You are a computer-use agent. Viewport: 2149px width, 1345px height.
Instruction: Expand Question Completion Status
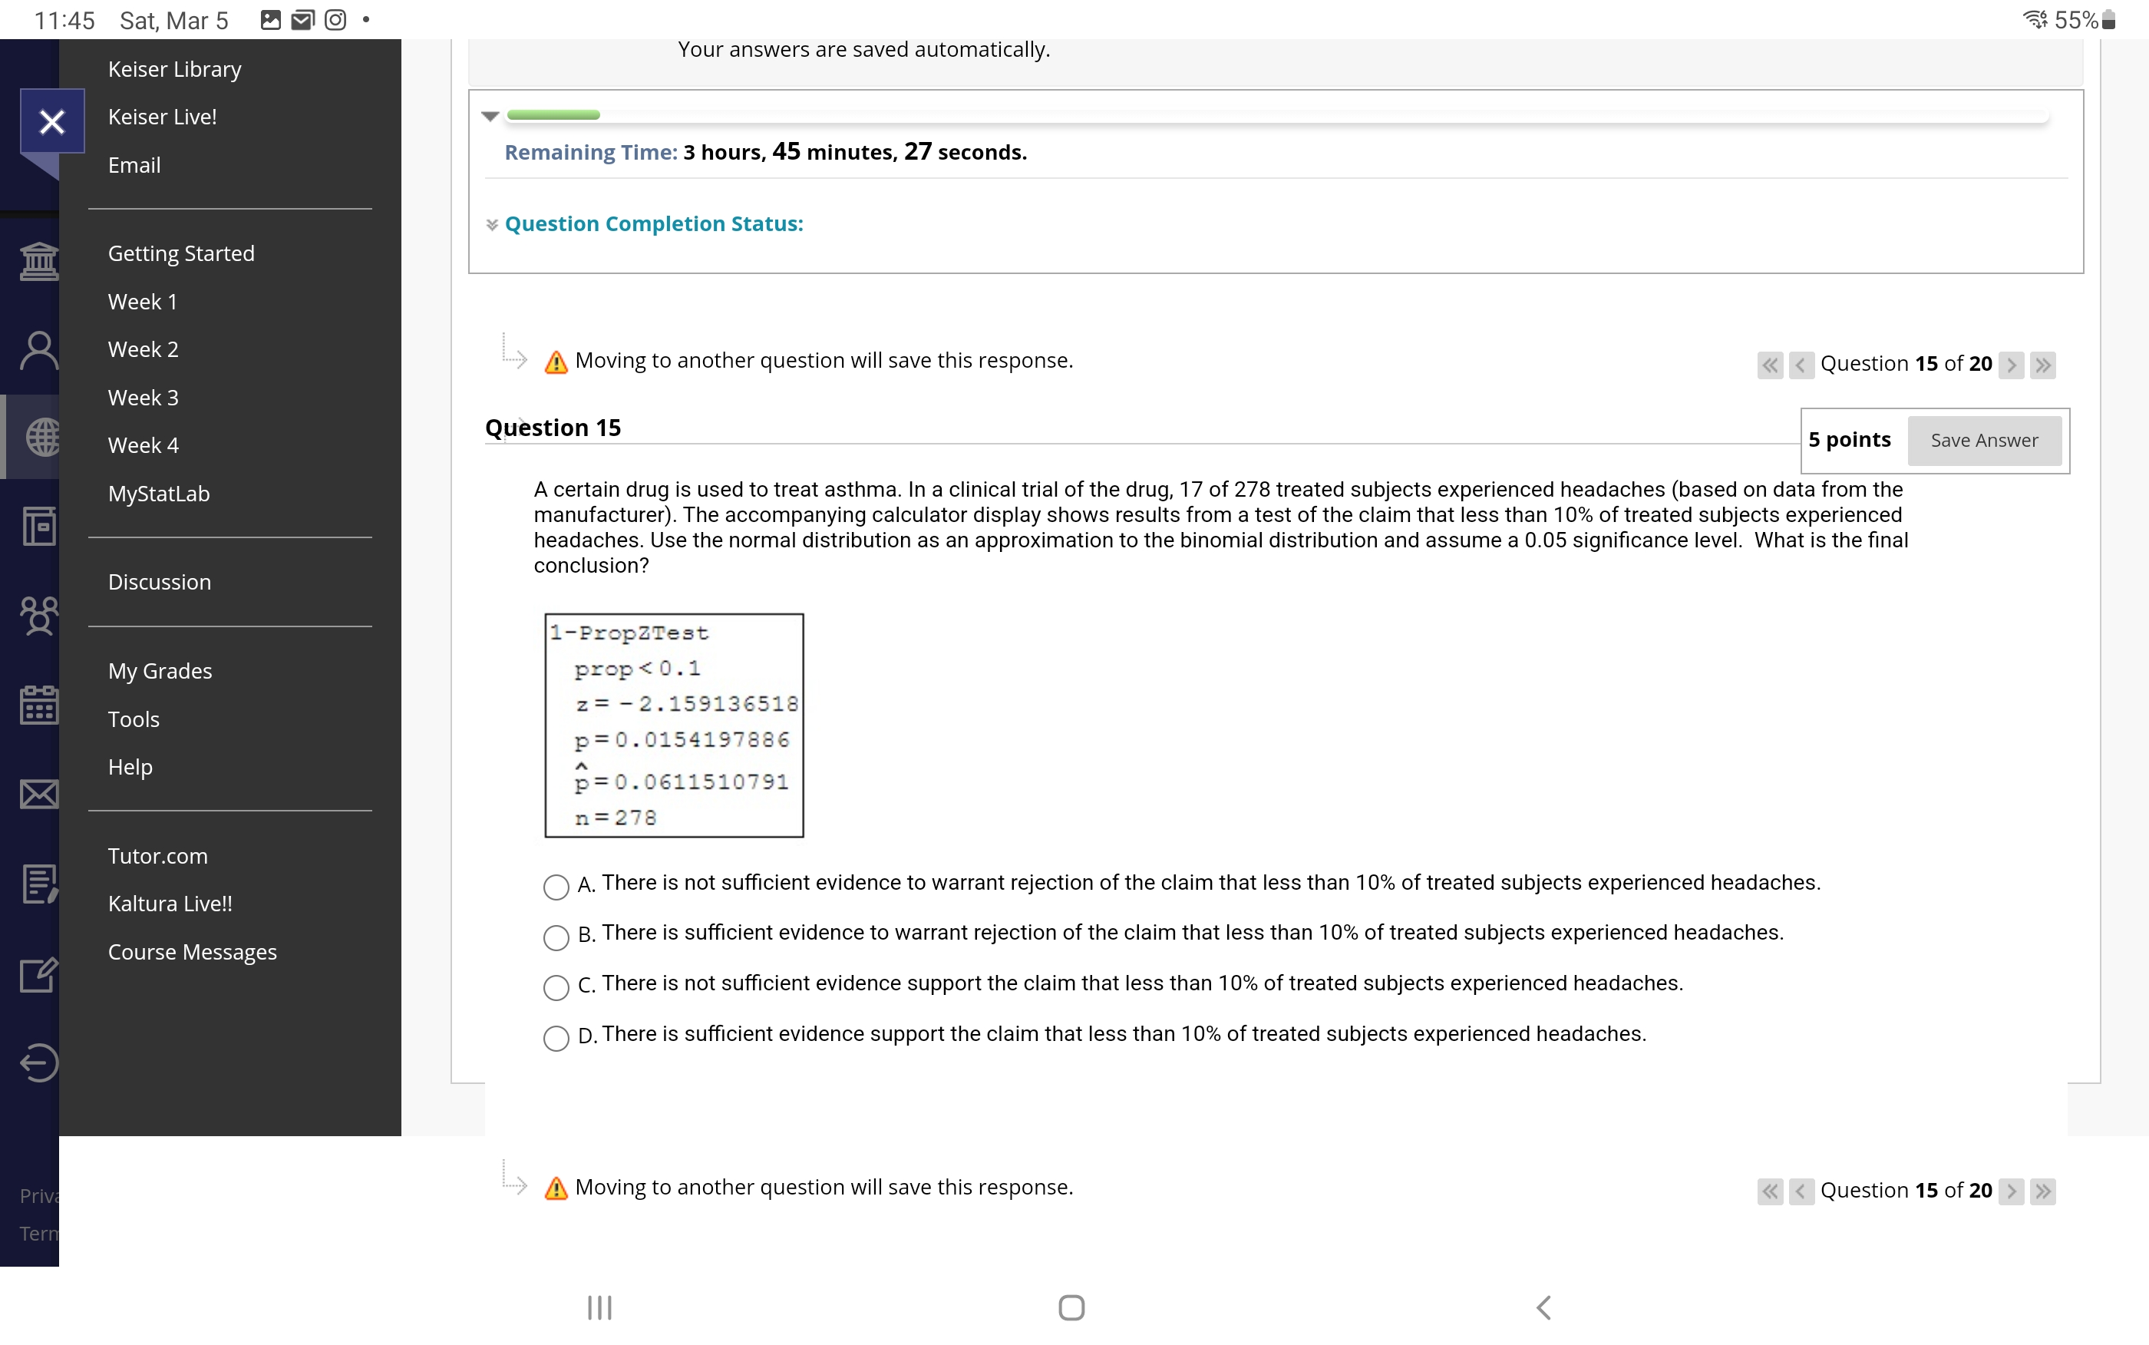click(492, 224)
